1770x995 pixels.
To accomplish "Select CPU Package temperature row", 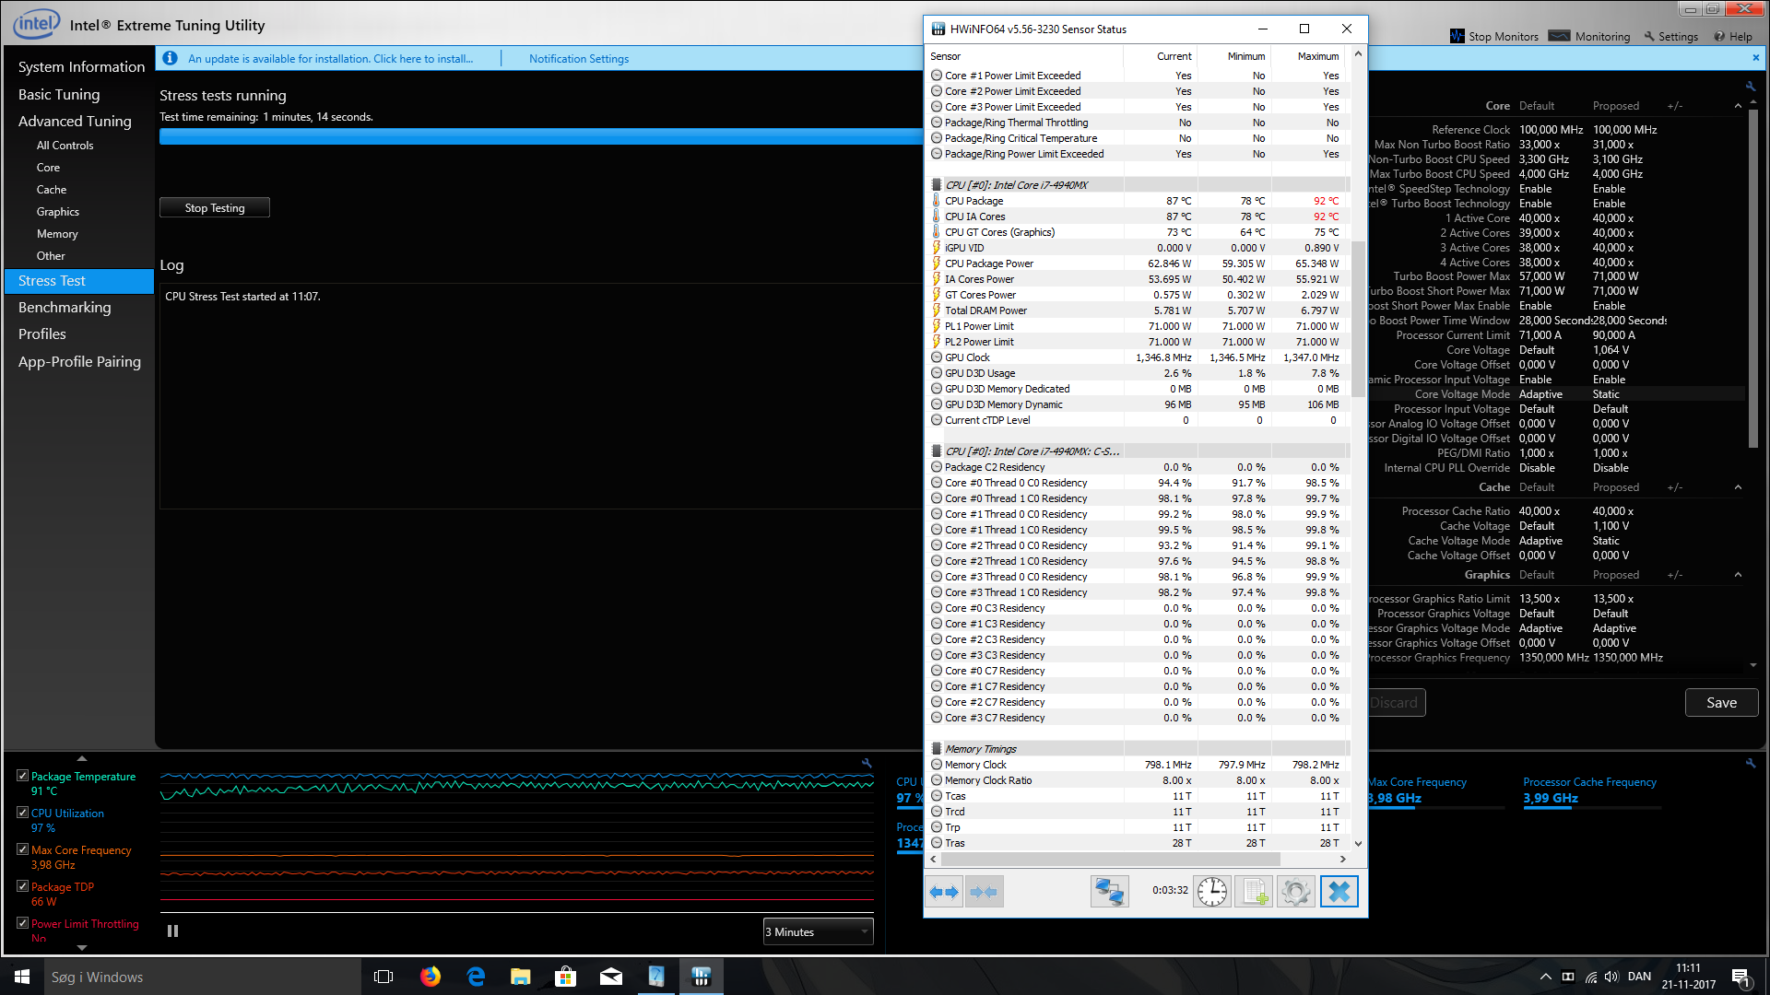I will point(1136,201).
